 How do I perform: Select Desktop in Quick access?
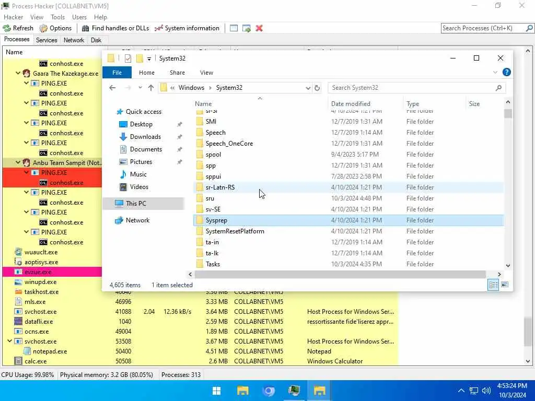point(141,124)
